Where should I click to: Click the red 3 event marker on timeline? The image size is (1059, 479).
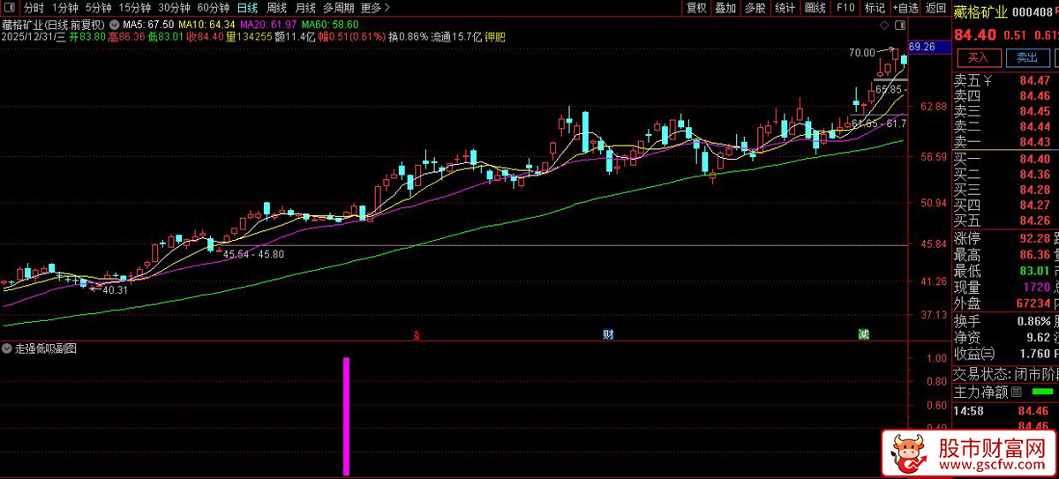[417, 334]
